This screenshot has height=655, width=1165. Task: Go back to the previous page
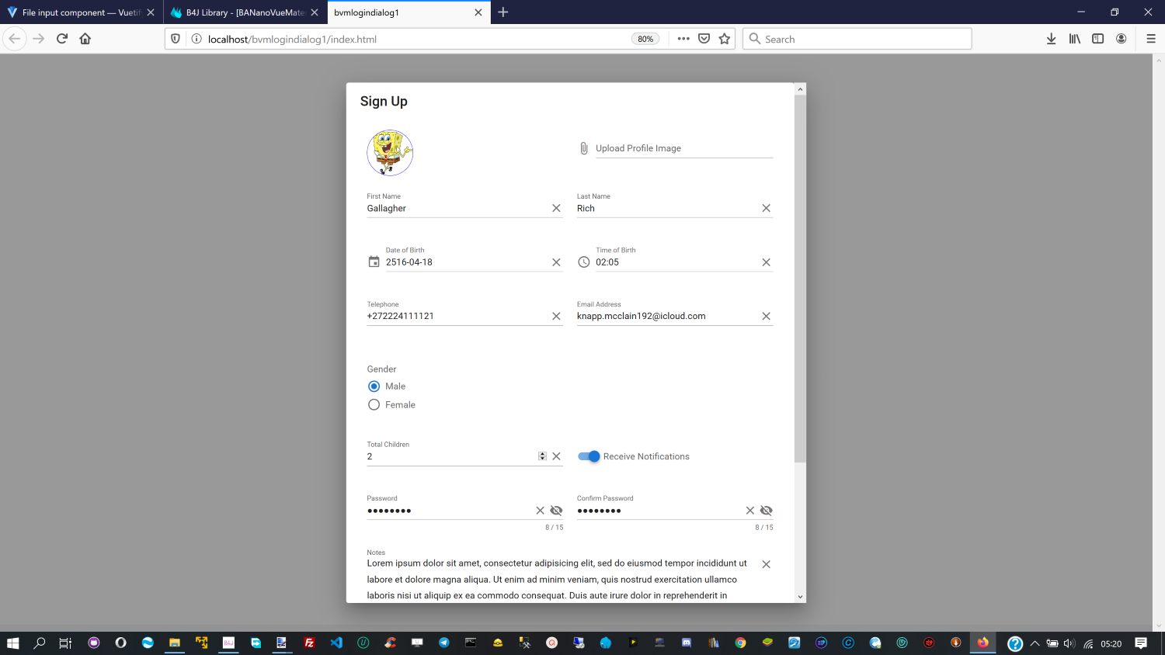(15, 39)
